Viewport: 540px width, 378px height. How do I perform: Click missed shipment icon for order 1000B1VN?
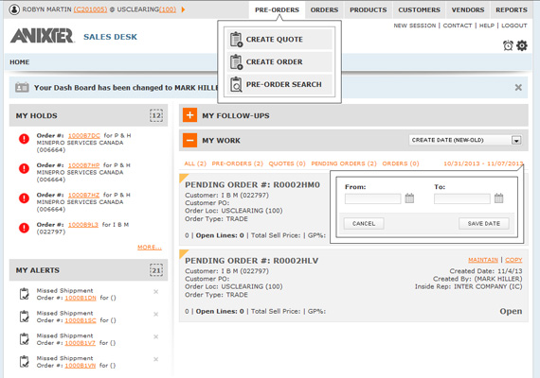[x=24, y=362]
